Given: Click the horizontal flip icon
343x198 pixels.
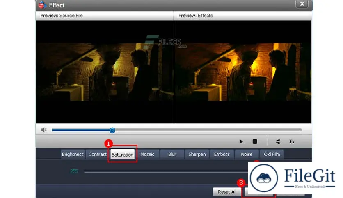Looking at the screenshot, I should pos(278,142).
